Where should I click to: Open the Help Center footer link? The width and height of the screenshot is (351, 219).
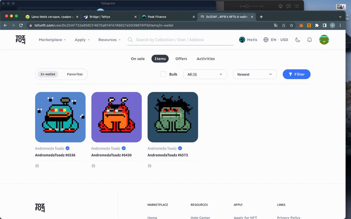(200, 218)
